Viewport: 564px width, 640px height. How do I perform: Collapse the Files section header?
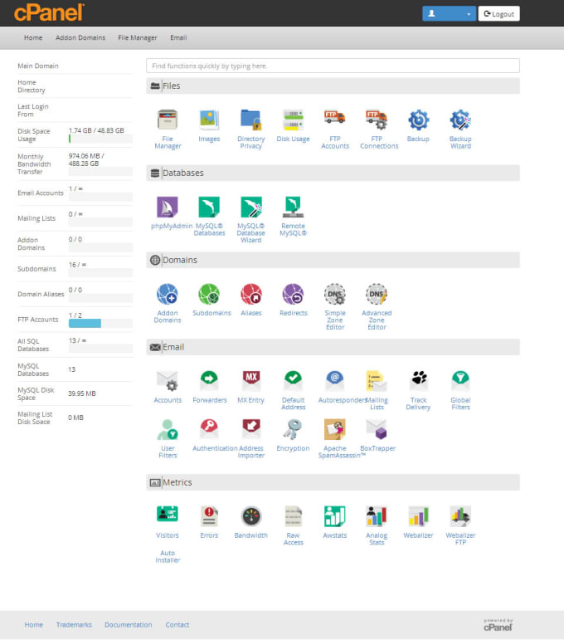[x=333, y=85]
